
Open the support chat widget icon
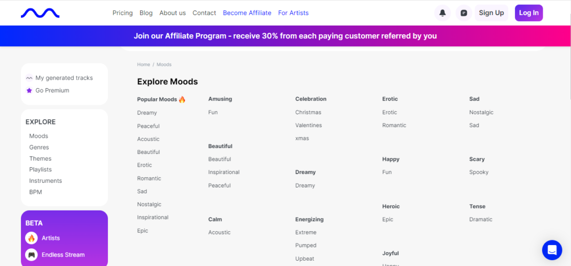(x=552, y=249)
